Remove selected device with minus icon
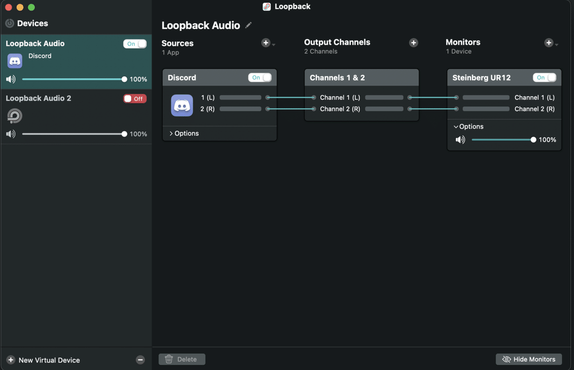574x370 pixels. point(140,360)
